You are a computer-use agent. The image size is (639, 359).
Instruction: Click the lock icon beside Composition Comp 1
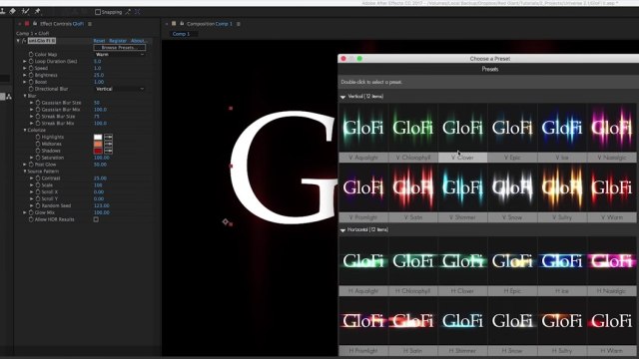(x=182, y=24)
